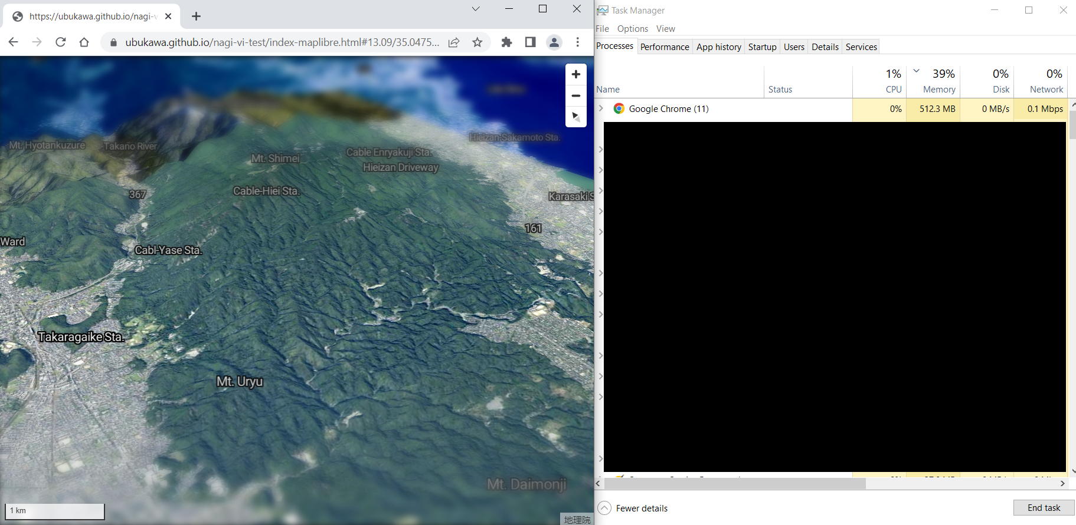Open Chrome tab search dropdown
Viewport: 1076px width, 525px height.
click(x=476, y=9)
